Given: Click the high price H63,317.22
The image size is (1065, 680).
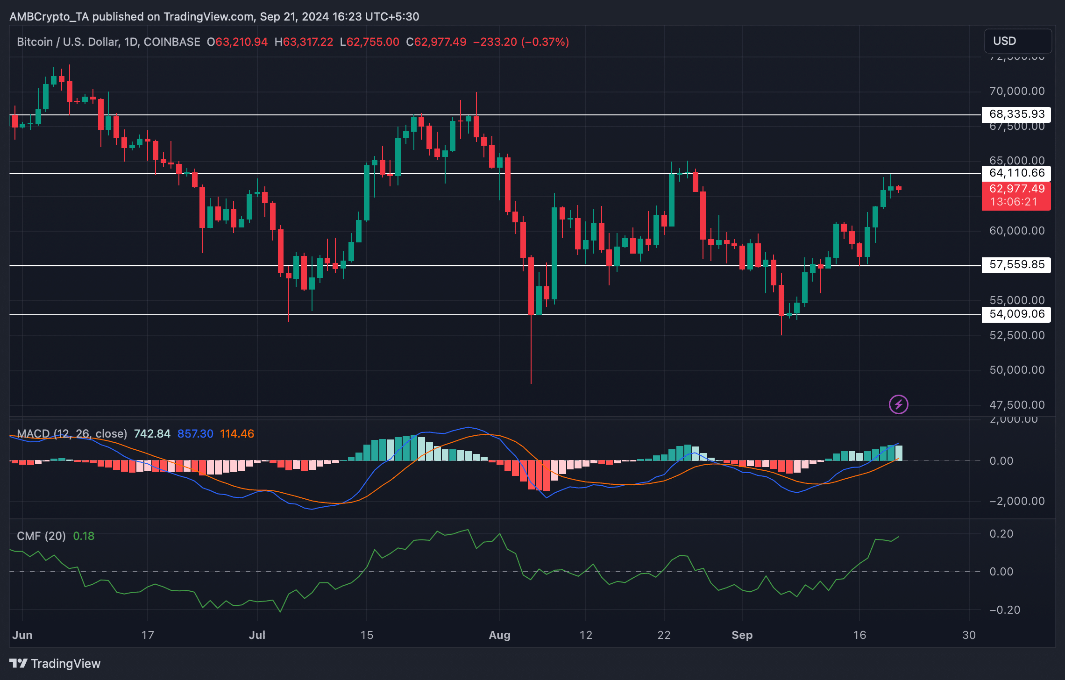Looking at the screenshot, I should coord(304,42).
